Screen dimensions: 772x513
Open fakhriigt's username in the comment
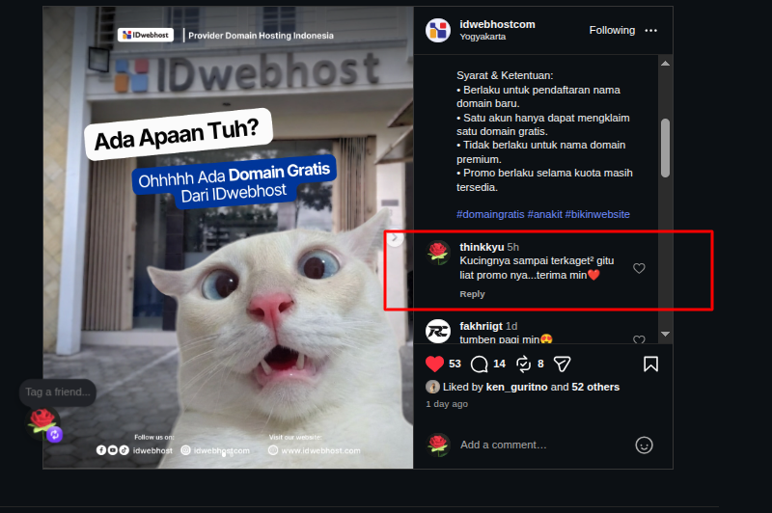[481, 326]
